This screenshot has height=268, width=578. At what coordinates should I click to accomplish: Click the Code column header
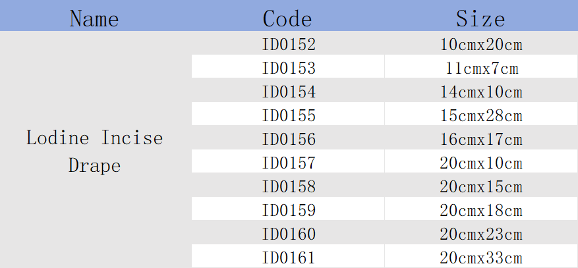click(288, 15)
